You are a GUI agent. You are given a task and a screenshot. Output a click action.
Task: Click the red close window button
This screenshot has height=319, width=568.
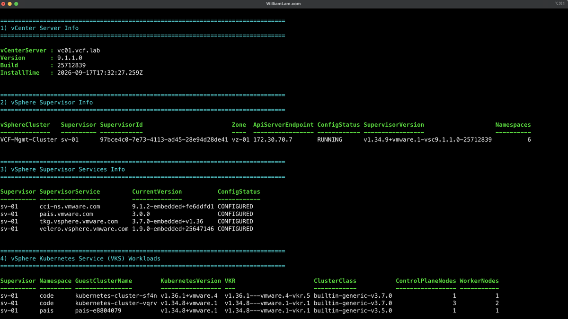[x=3, y=4]
